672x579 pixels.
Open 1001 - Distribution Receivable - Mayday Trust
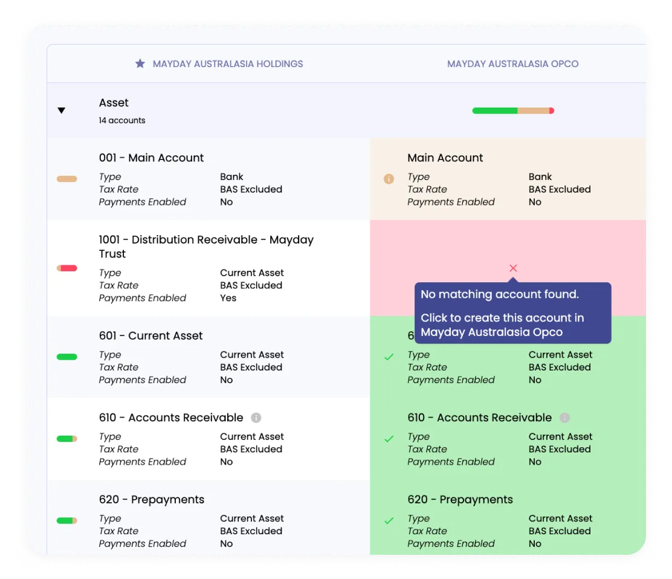coord(206,247)
